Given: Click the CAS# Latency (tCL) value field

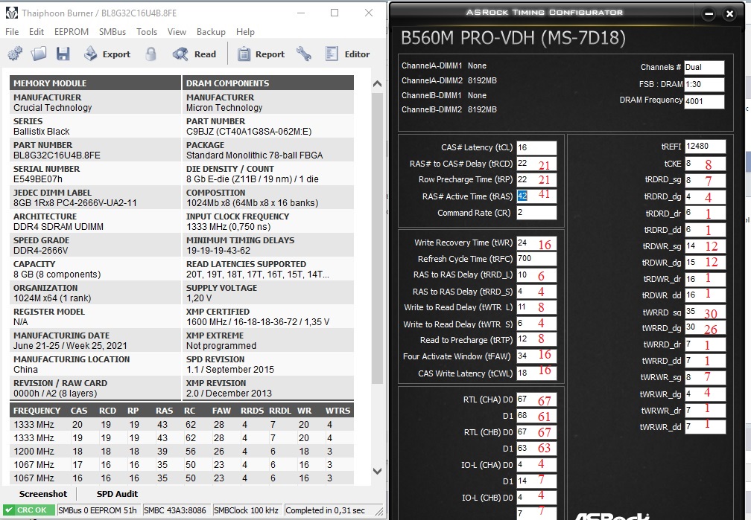Looking at the screenshot, I should click(536, 147).
